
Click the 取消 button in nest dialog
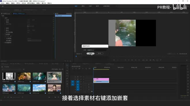[x=100, y=53]
